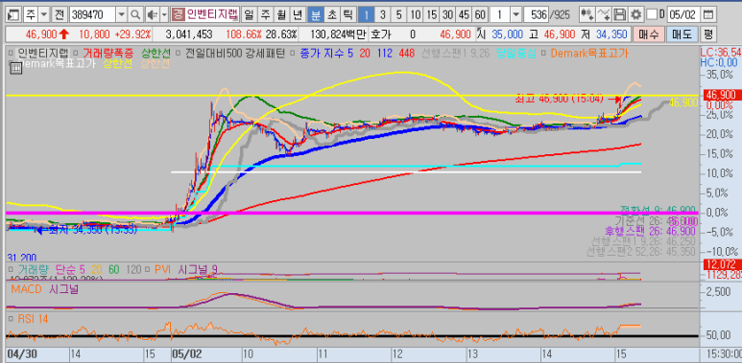This screenshot has height=363, width=742.
Task: Toggle the checkbox next to date field
Action: coord(652,14)
